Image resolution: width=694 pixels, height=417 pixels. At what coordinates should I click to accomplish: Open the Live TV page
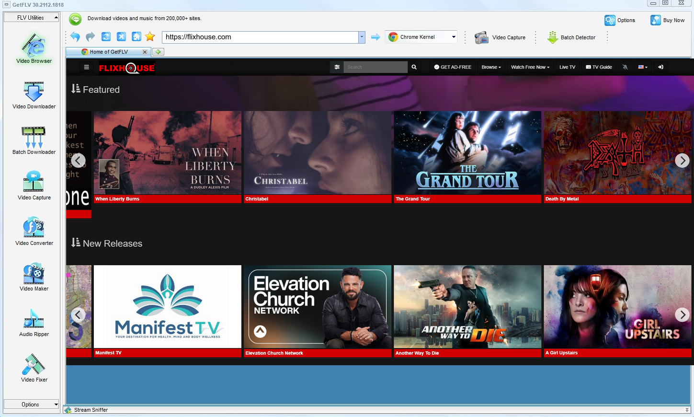coord(568,67)
